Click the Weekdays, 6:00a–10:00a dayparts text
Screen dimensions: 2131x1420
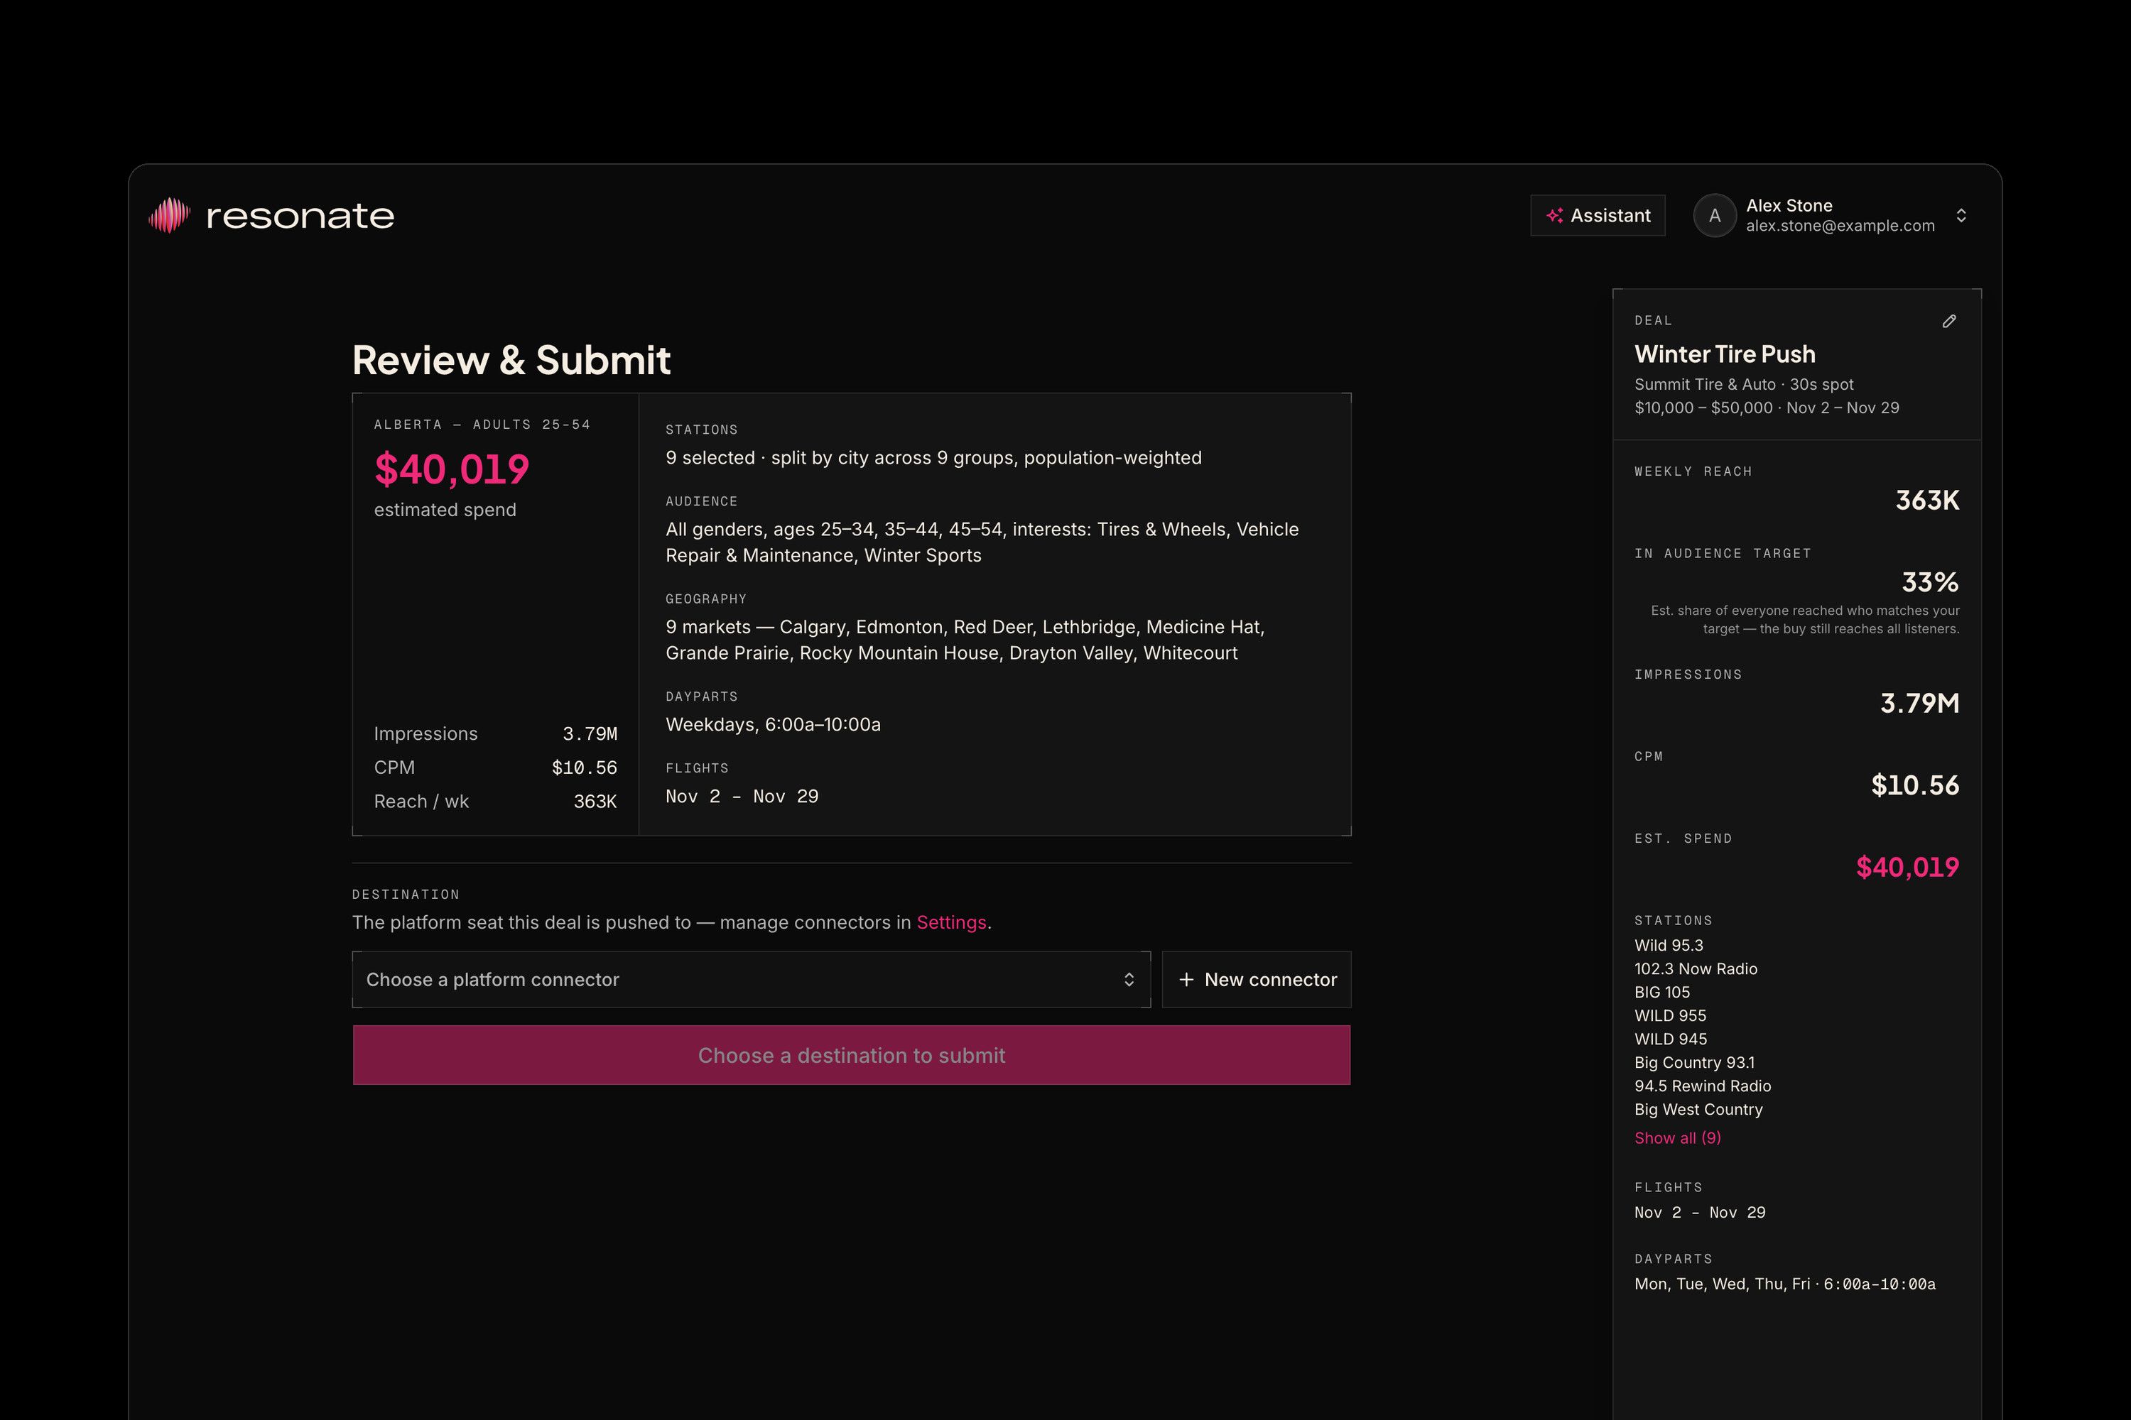click(773, 724)
